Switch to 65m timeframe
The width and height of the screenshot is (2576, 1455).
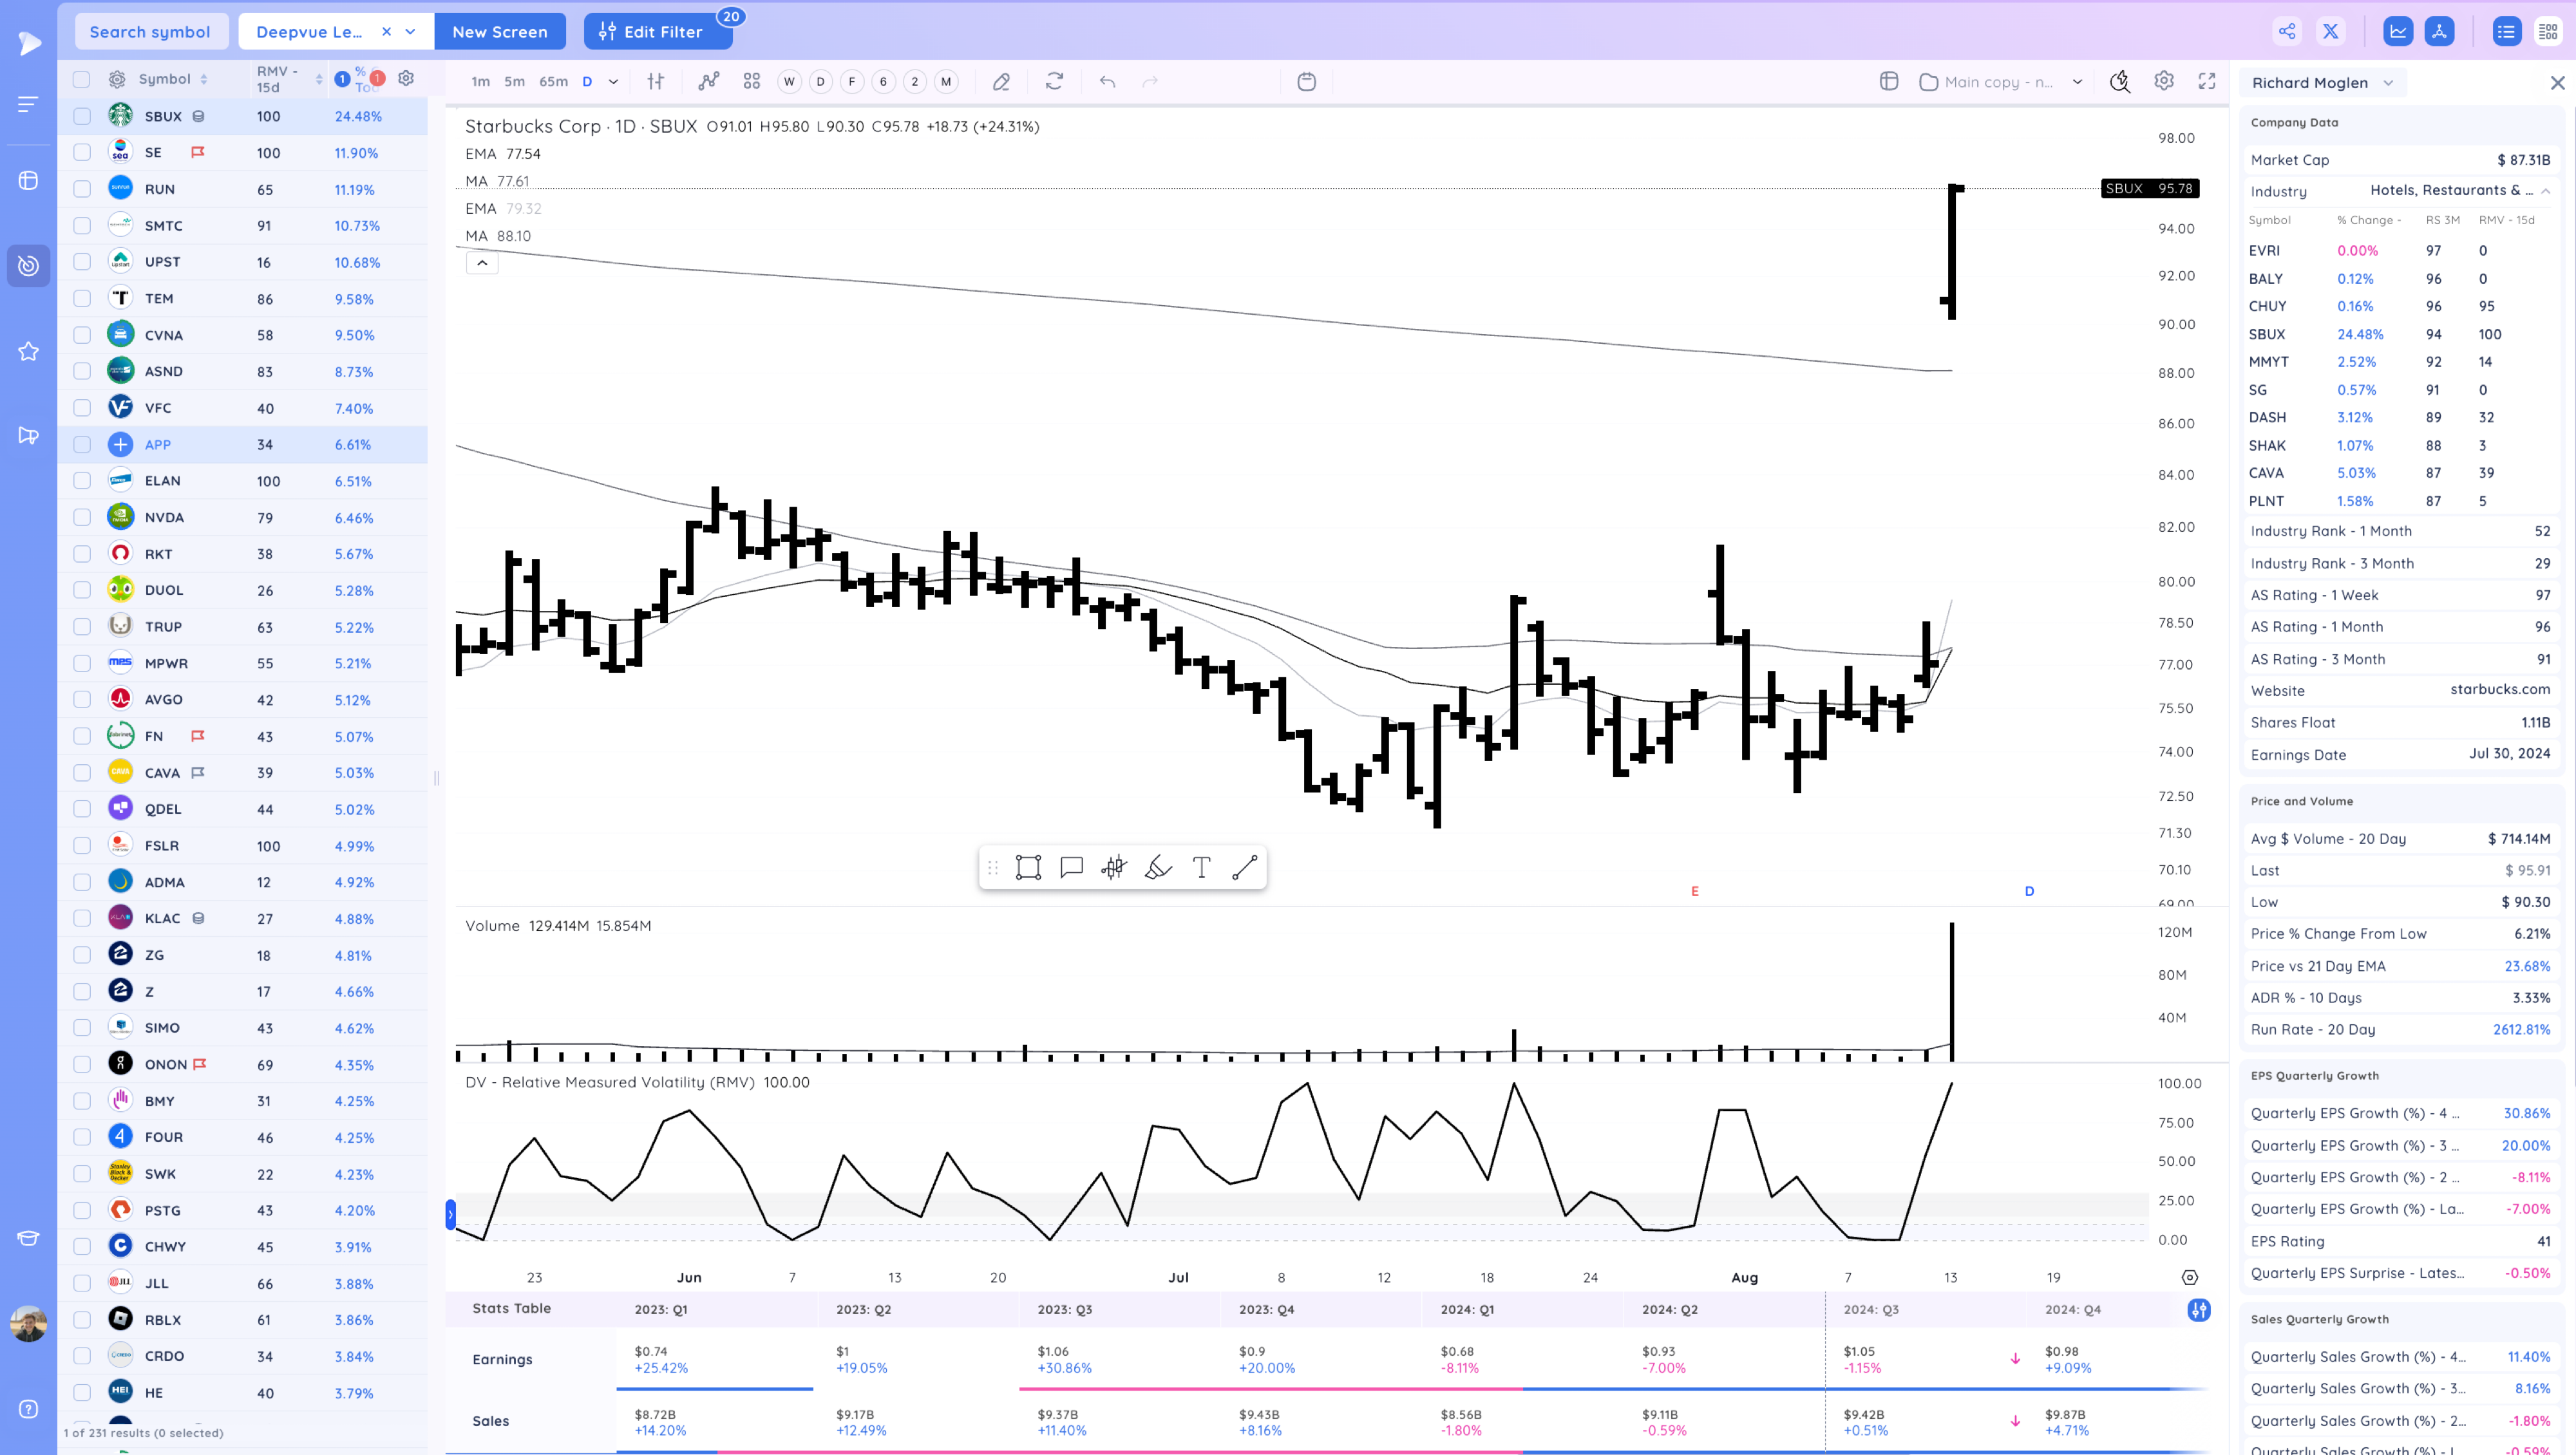553,82
